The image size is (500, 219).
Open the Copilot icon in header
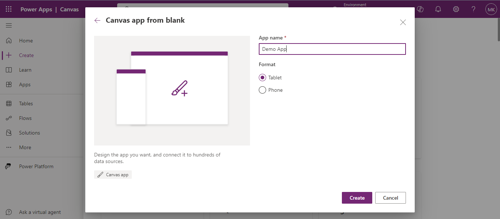[x=420, y=10]
